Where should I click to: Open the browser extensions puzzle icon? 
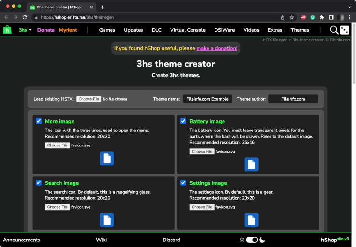pyautogui.click(x=322, y=17)
